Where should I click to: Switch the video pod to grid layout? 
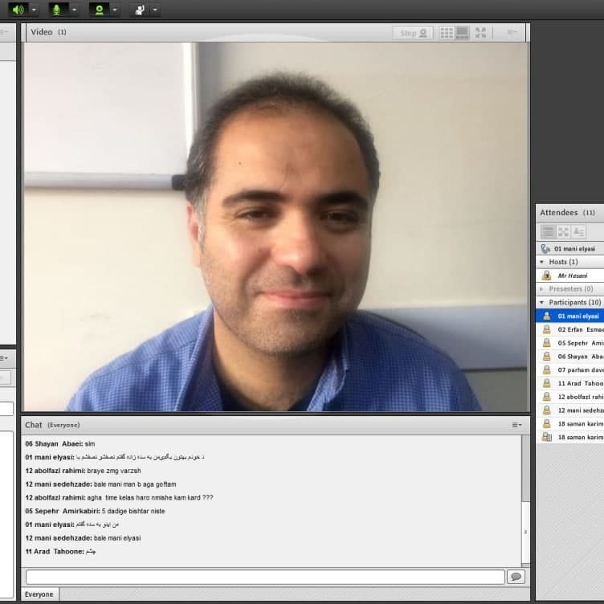447,33
